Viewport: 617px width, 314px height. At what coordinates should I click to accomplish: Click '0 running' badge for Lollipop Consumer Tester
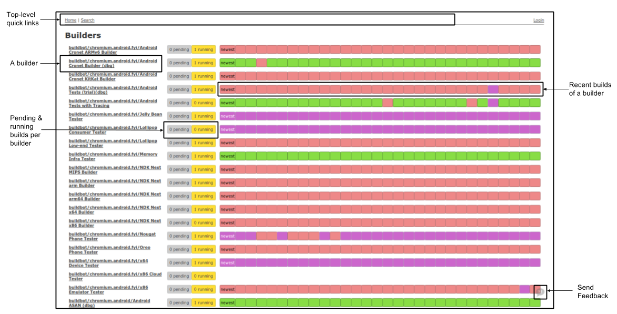tap(203, 129)
